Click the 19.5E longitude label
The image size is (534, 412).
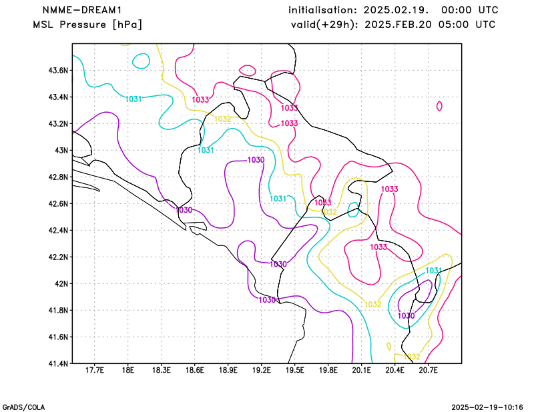(294, 371)
